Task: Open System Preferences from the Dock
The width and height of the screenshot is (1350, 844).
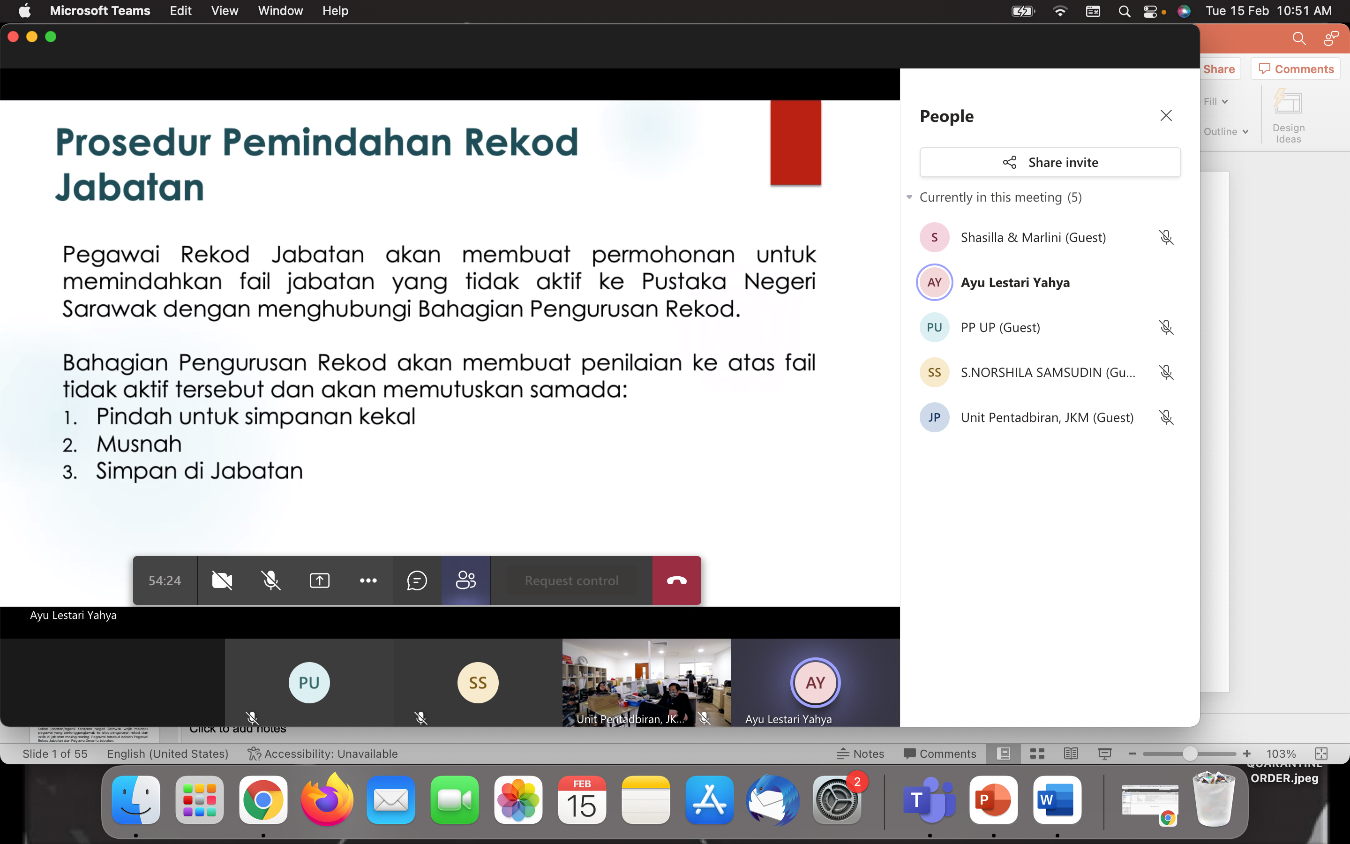Action: [836, 799]
